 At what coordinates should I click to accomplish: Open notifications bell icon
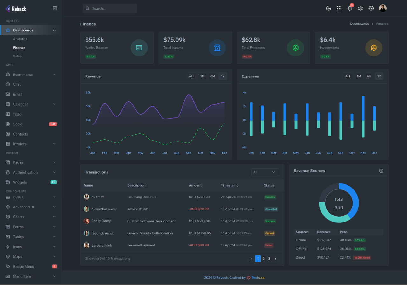pos(350,8)
